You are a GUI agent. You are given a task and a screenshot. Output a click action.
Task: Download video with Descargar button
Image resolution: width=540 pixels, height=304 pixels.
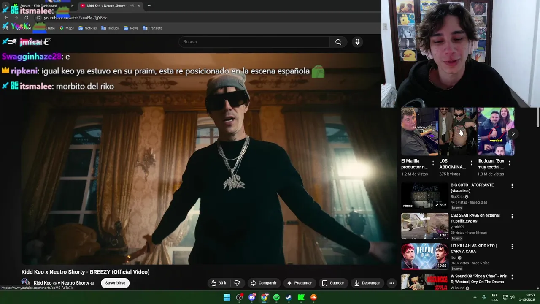[367, 283]
